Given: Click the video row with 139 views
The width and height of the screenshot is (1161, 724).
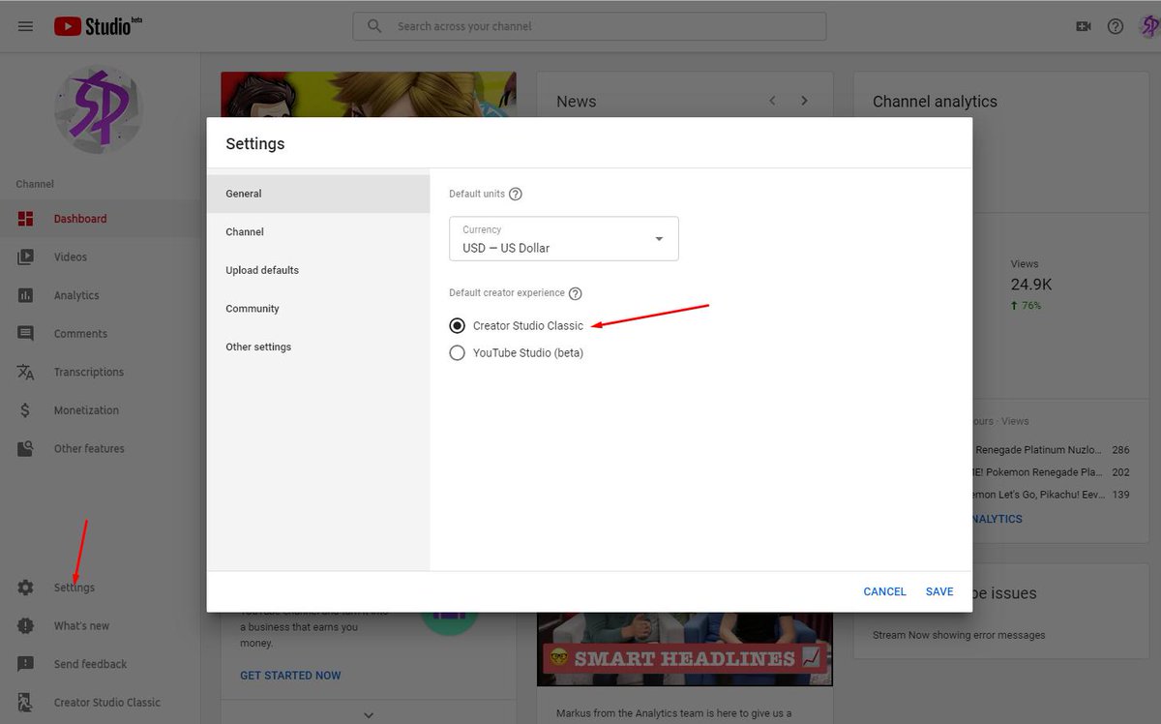Looking at the screenshot, I should point(1052,495).
